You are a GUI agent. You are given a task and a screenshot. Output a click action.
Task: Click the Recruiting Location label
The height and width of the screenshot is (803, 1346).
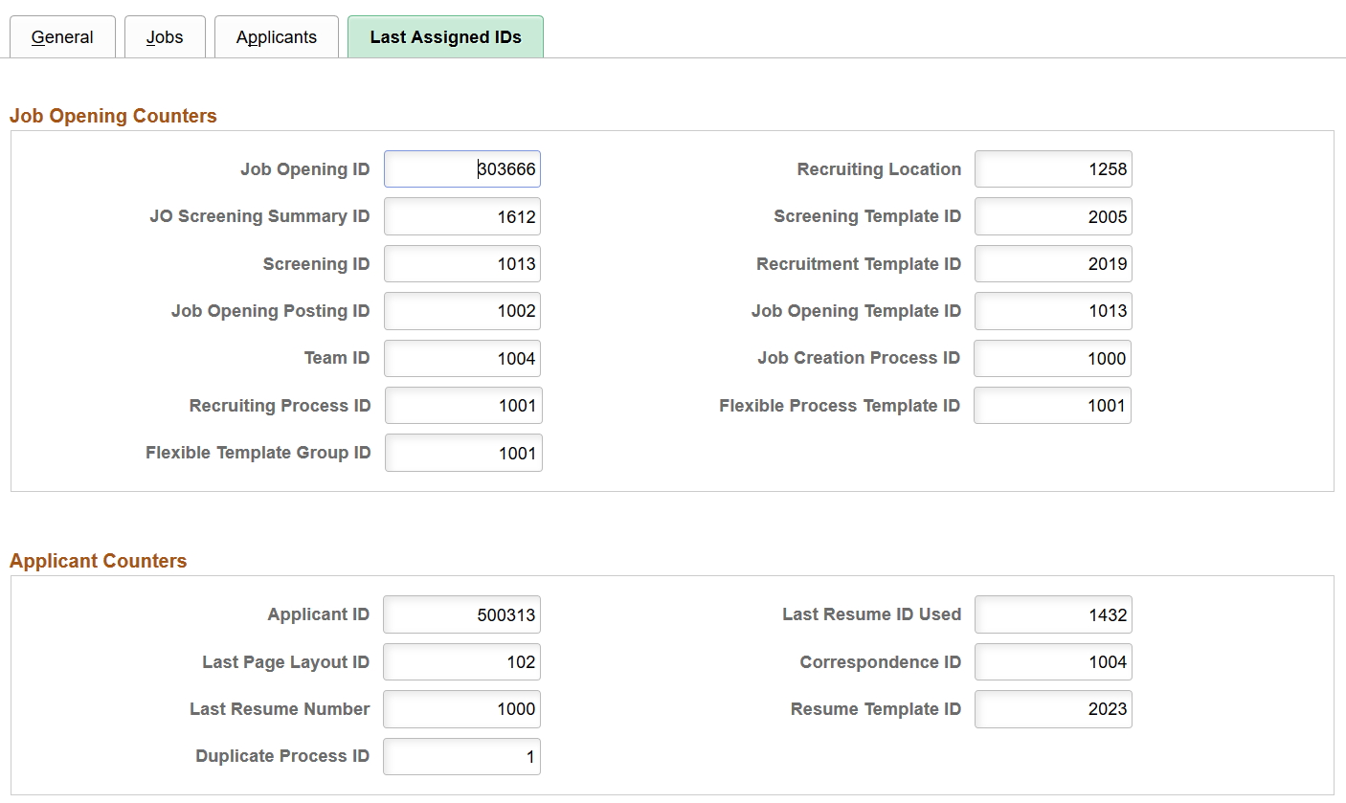tap(879, 169)
